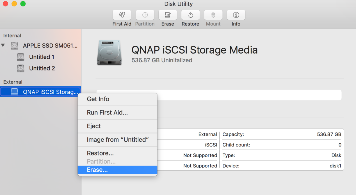Choose Run First Aid… menu entry
The width and height of the screenshot is (356, 195).
coord(107,113)
